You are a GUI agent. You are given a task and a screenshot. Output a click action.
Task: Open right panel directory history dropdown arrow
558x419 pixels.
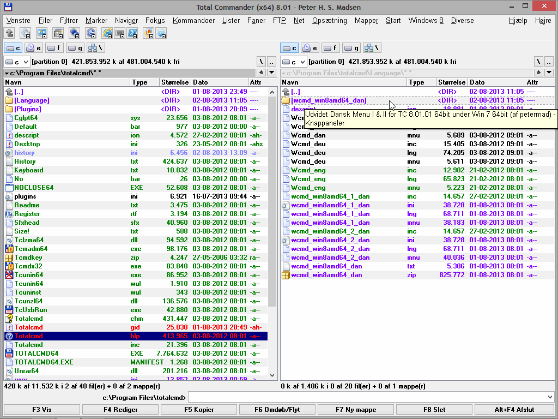(549, 73)
